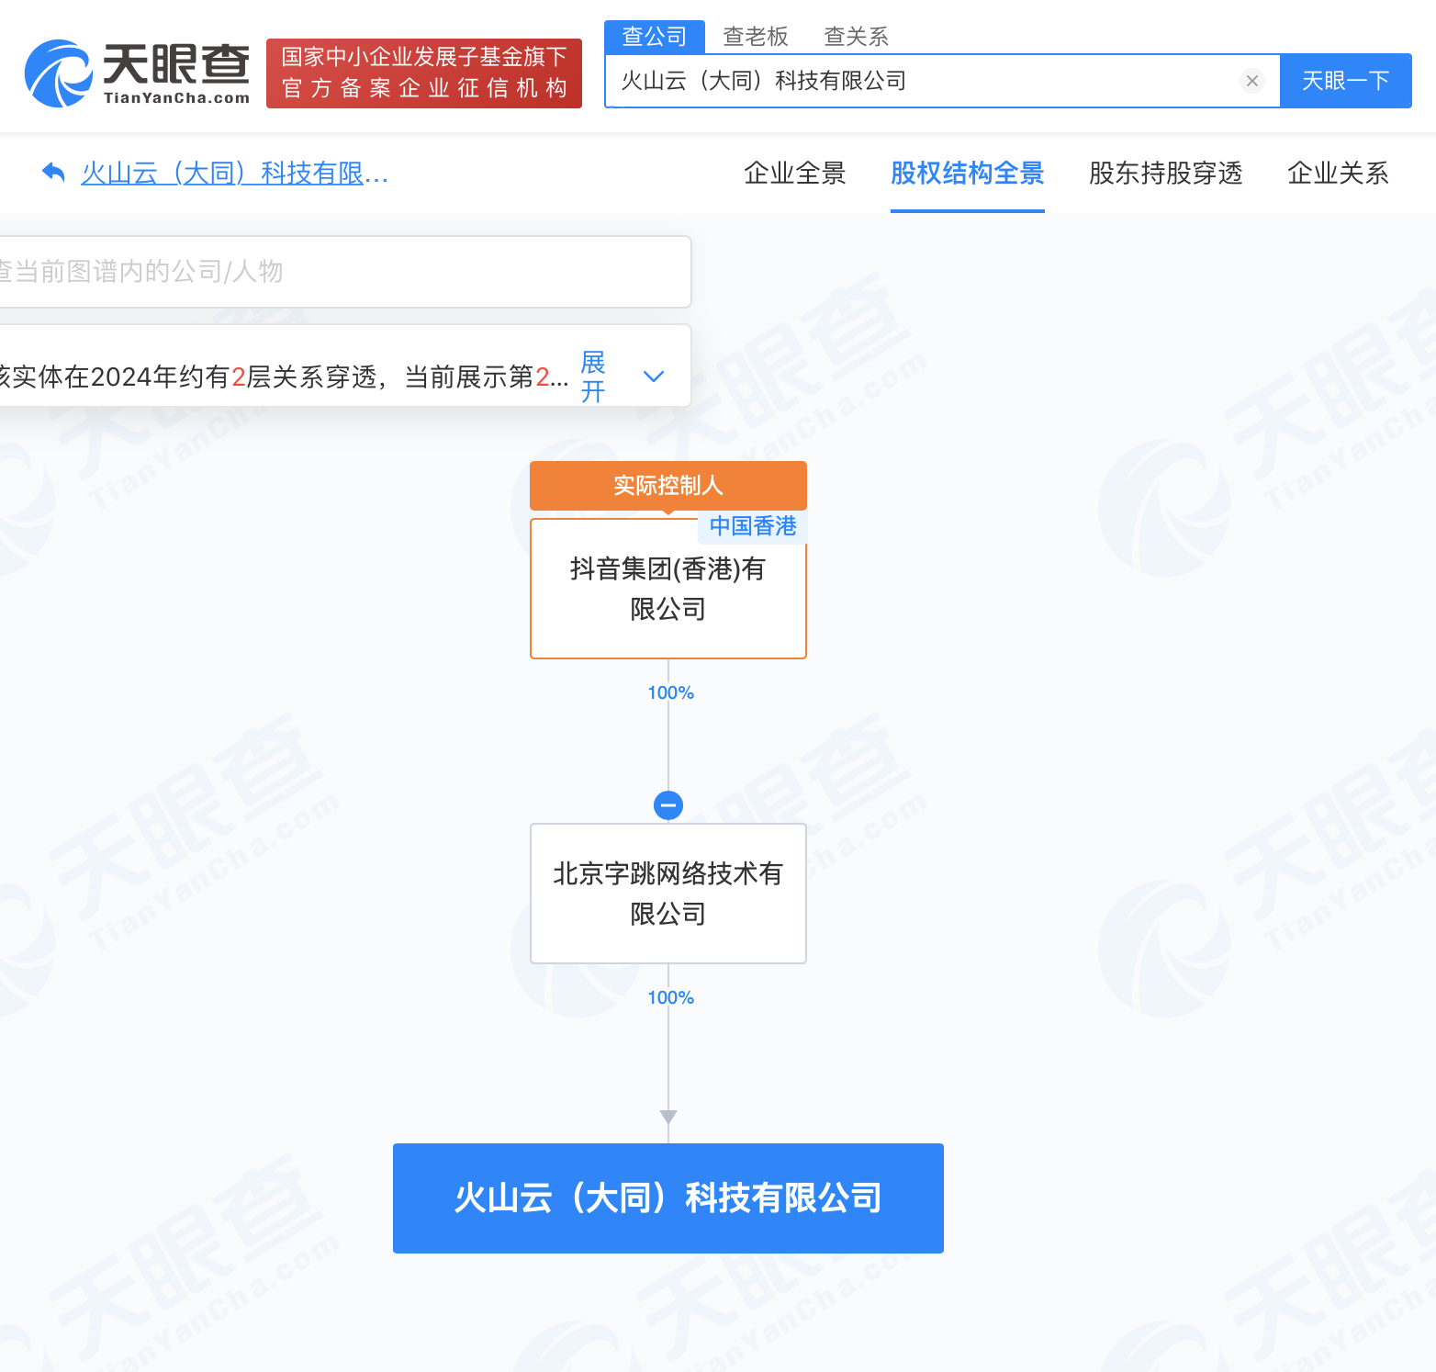Expand the relationship penetration info chevron
The width and height of the screenshot is (1436, 1372).
pos(654,377)
